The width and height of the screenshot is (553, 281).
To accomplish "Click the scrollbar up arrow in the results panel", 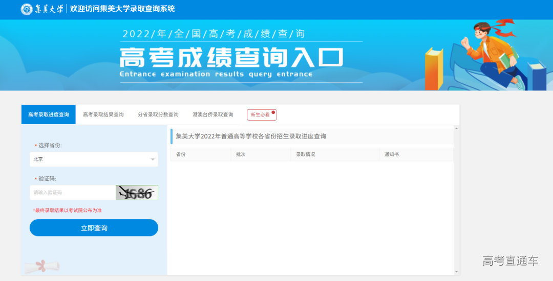I will pos(456,128).
